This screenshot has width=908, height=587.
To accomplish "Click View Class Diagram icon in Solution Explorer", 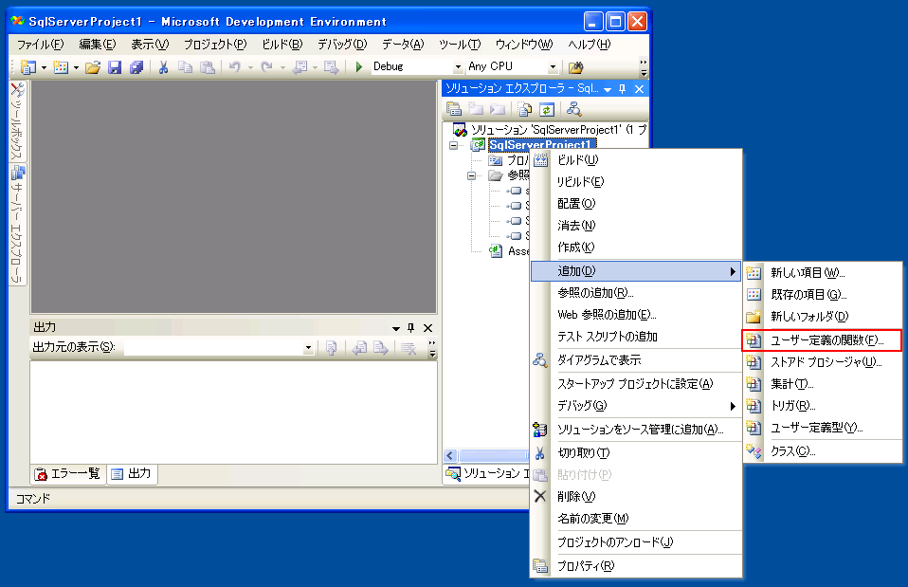I will pyautogui.click(x=573, y=109).
